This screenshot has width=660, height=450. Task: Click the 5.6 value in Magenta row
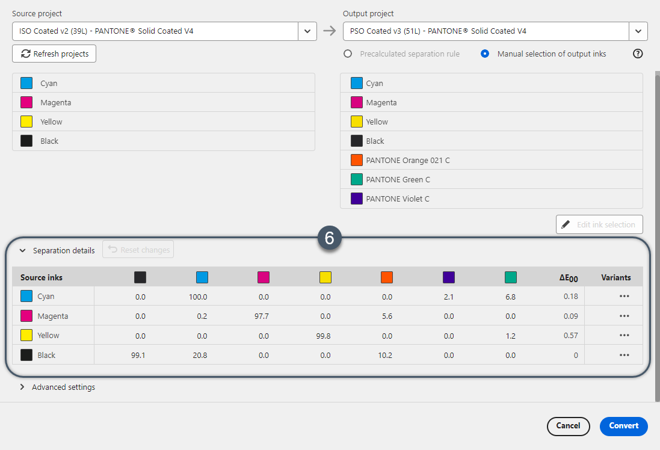tap(387, 316)
